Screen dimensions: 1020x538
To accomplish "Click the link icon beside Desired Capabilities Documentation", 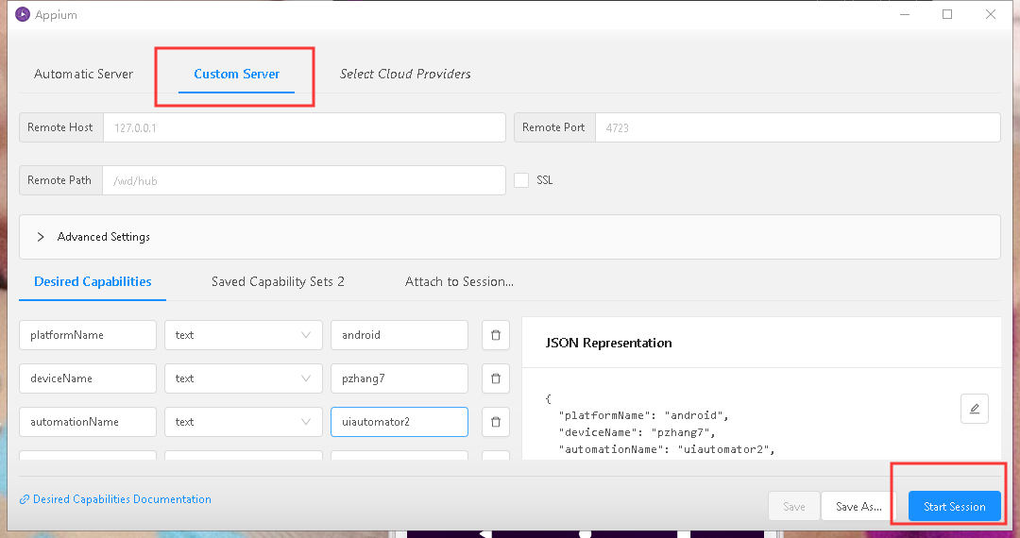I will click(x=25, y=499).
